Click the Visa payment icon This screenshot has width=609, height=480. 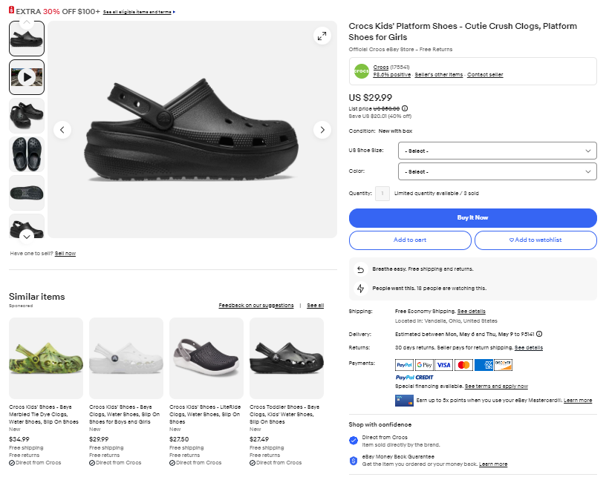[443, 365]
